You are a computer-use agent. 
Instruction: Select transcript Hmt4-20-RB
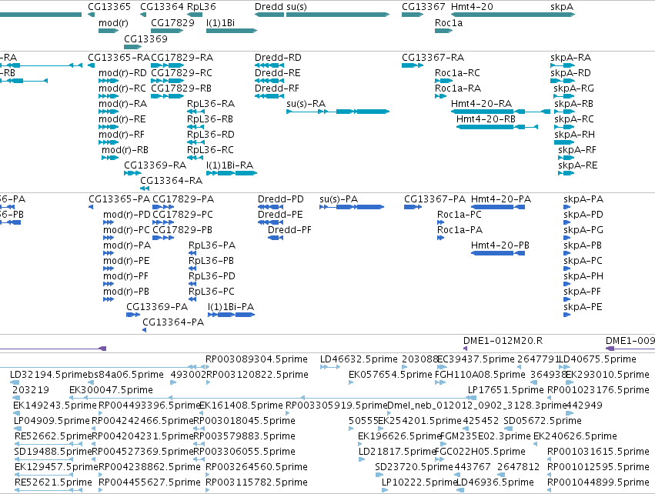tap(486, 119)
